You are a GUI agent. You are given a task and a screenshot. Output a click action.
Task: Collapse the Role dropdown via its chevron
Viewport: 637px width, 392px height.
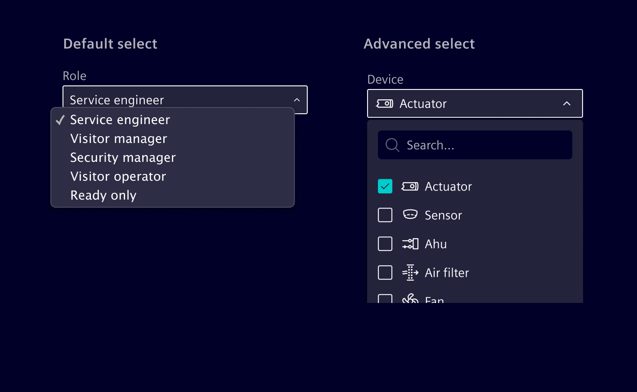[297, 100]
